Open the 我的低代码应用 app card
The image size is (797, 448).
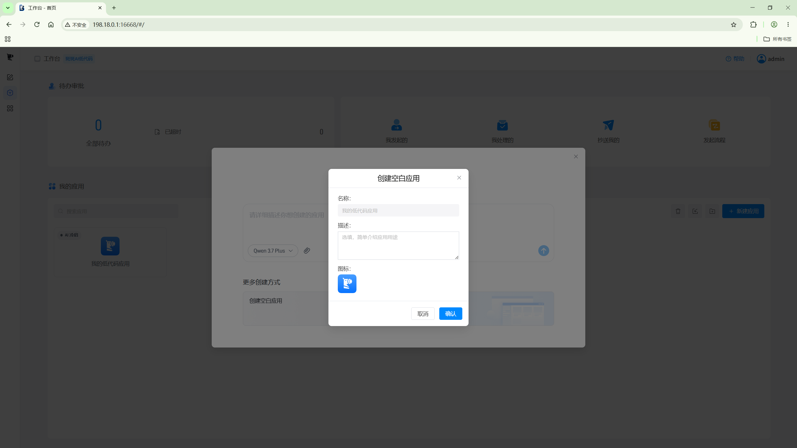pyautogui.click(x=110, y=252)
